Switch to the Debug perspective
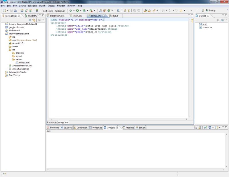 tap(210, 11)
